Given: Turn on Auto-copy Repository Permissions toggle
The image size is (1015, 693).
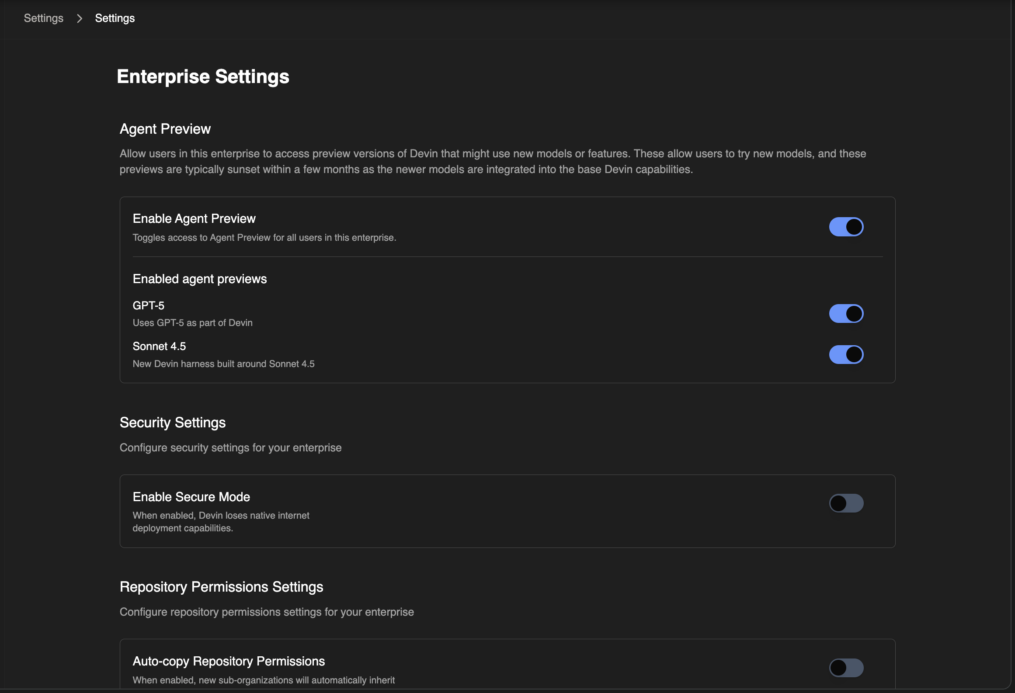Looking at the screenshot, I should tap(846, 668).
